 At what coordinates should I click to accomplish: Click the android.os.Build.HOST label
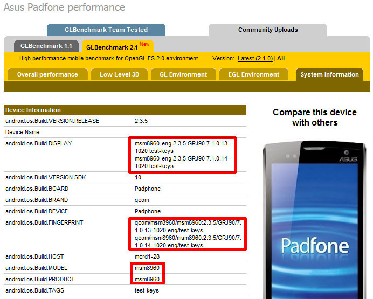(x=34, y=256)
